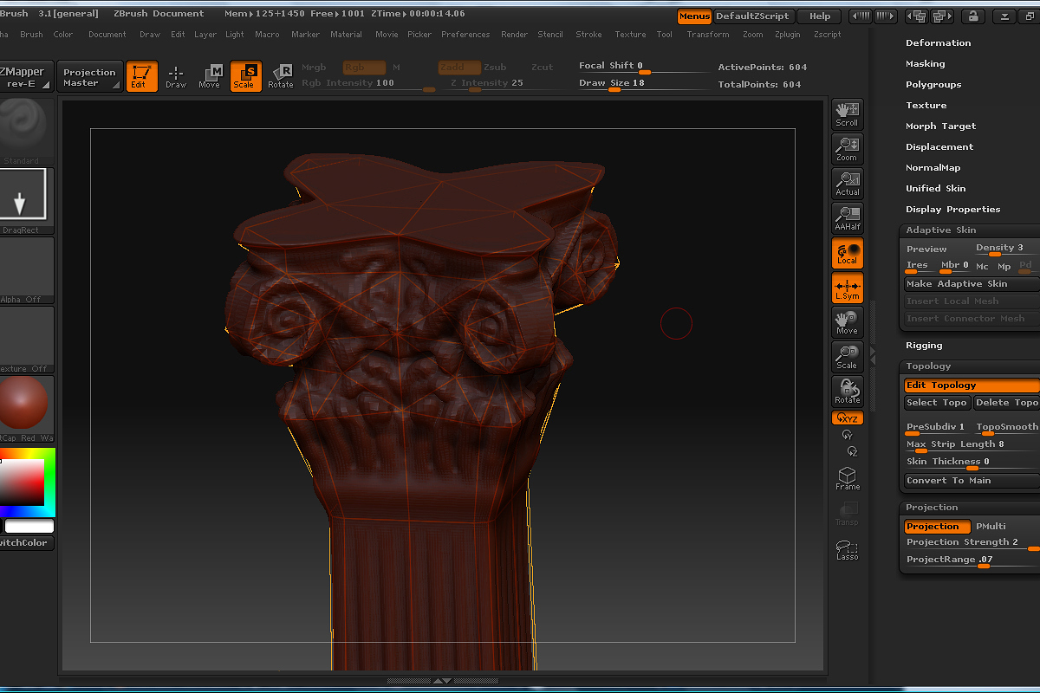Image resolution: width=1040 pixels, height=693 pixels.
Task: Click the Scroll canvas icon
Action: pyautogui.click(x=847, y=113)
